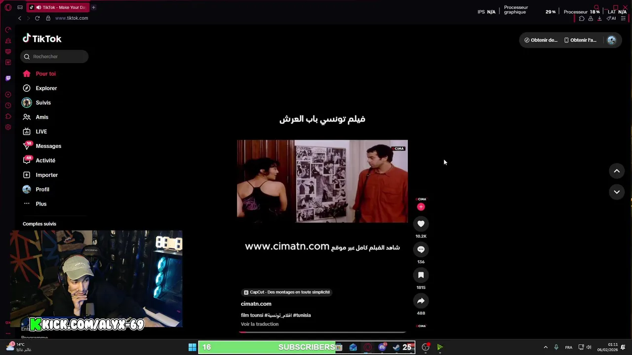Click the site security padlock icon
632x355 pixels.
tap(48, 18)
